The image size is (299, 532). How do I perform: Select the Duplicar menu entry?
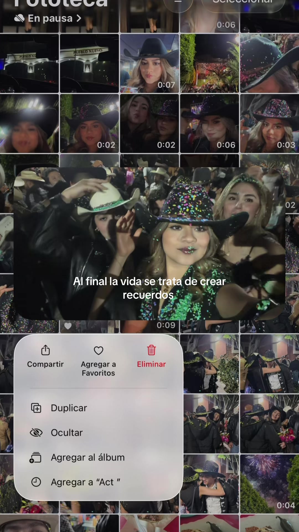click(x=98, y=408)
